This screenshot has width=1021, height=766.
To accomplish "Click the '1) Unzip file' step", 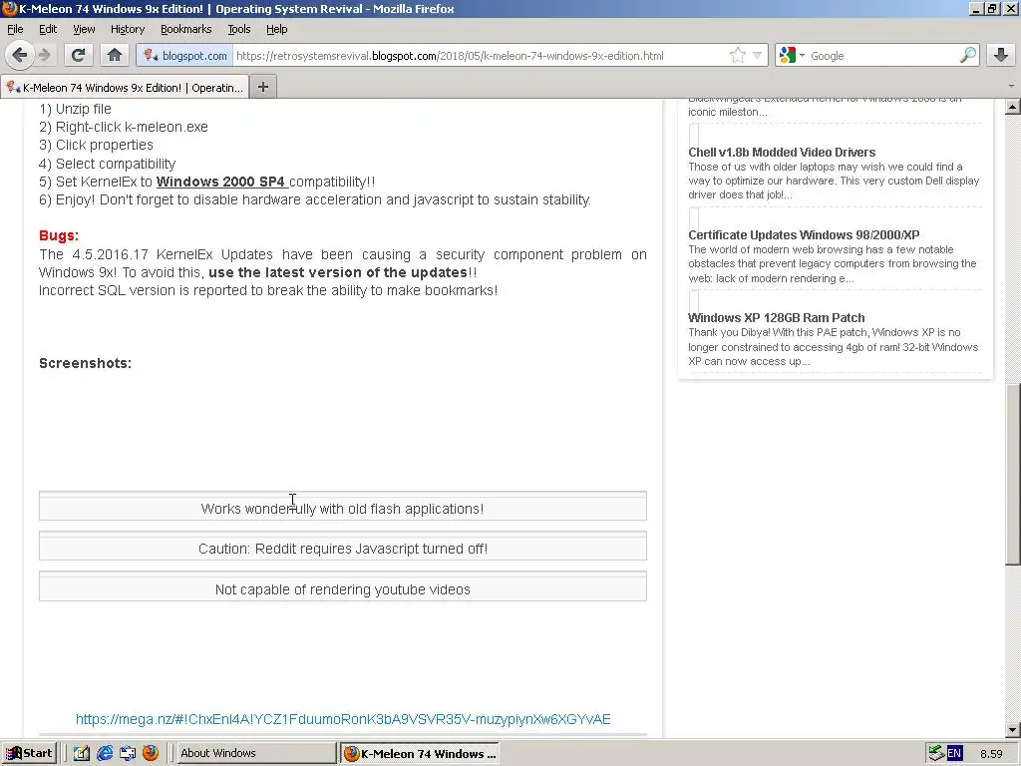I will coord(75,109).
